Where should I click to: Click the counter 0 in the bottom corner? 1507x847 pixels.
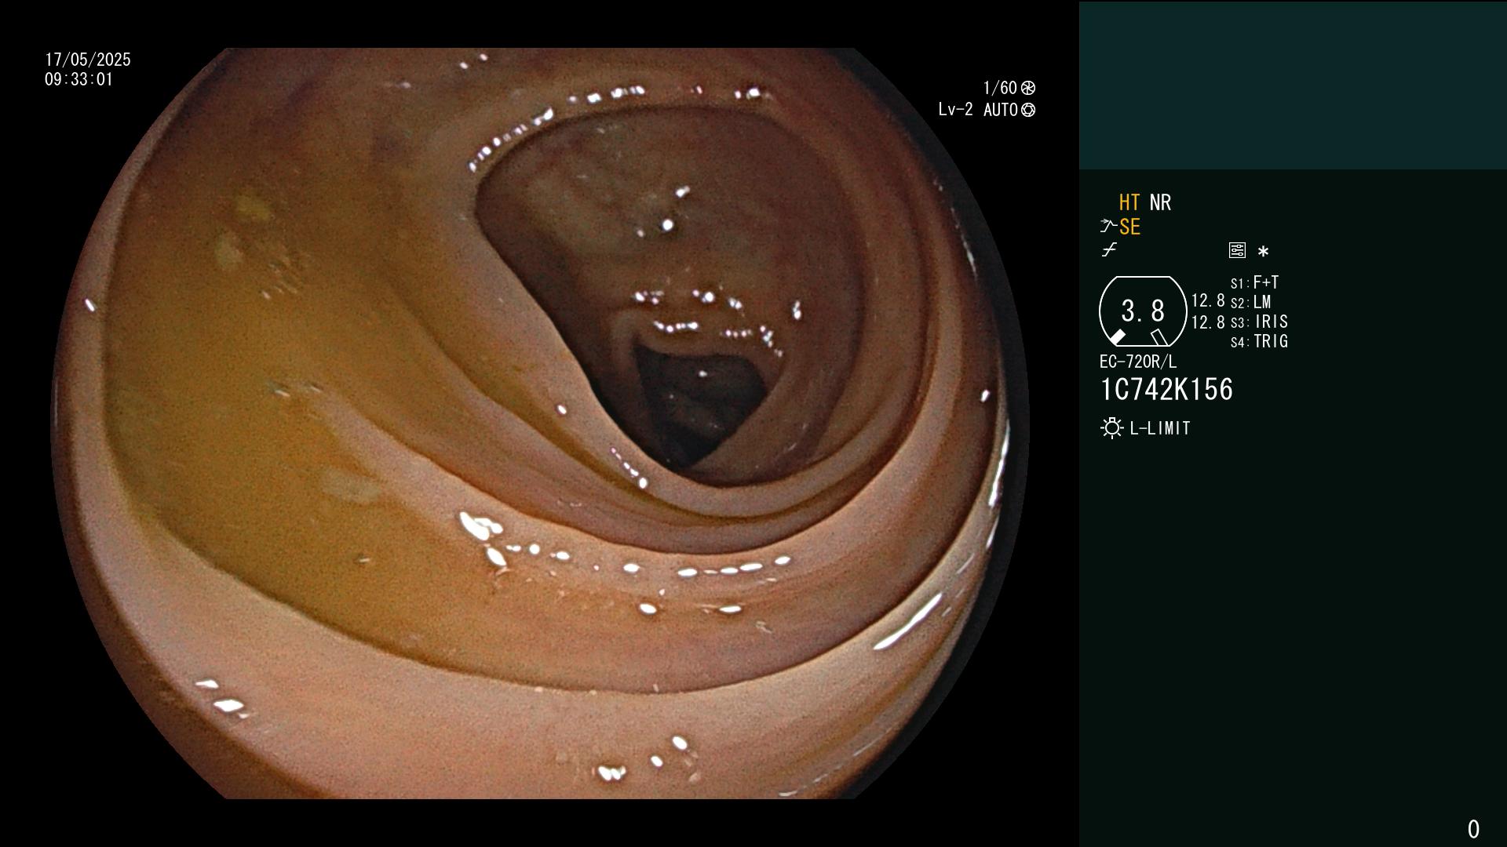pyautogui.click(x=1473, y=829)
